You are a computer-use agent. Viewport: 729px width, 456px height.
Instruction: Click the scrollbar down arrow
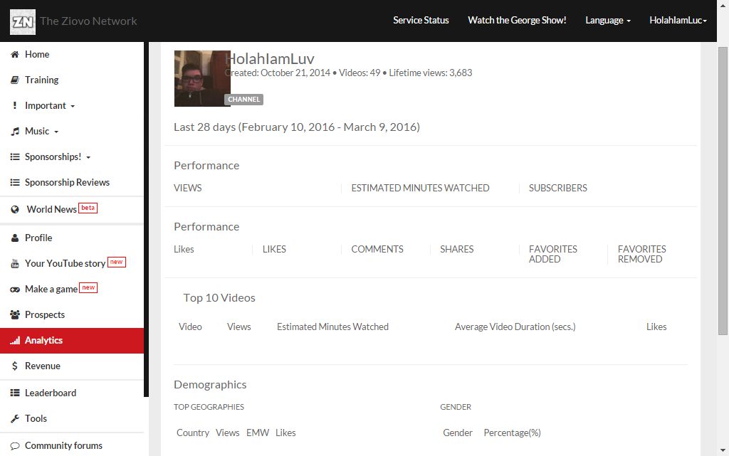(723, 450)
